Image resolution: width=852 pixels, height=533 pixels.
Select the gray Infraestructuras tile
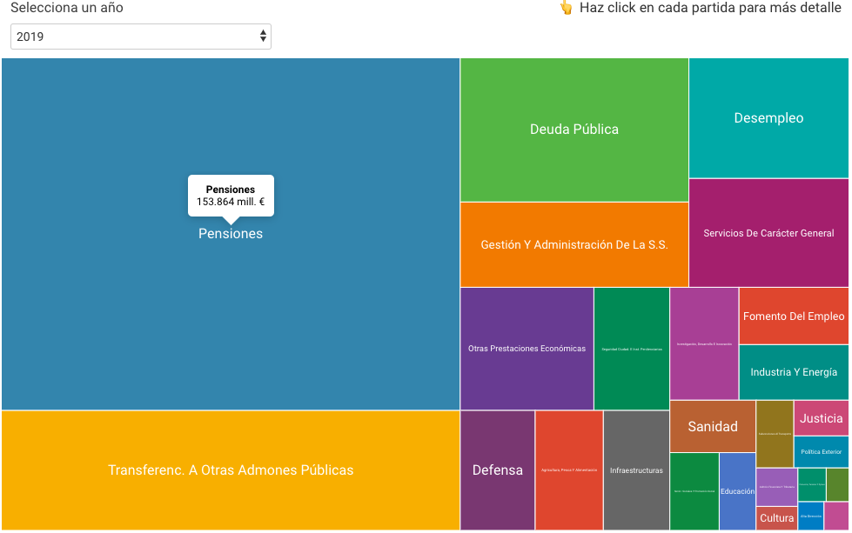coord(636,470)
